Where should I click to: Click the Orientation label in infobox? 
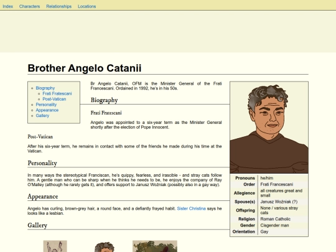(x=244, y=231)
